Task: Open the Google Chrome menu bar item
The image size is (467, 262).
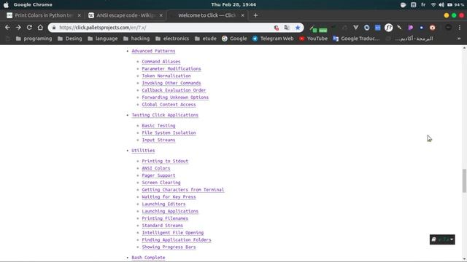Action: click(33, 4)
